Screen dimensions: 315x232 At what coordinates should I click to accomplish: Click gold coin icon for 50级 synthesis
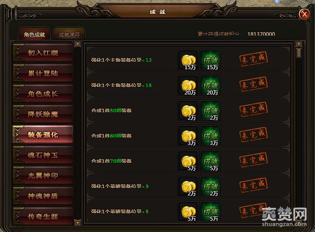pyautogui.click(x=188, y=111)
